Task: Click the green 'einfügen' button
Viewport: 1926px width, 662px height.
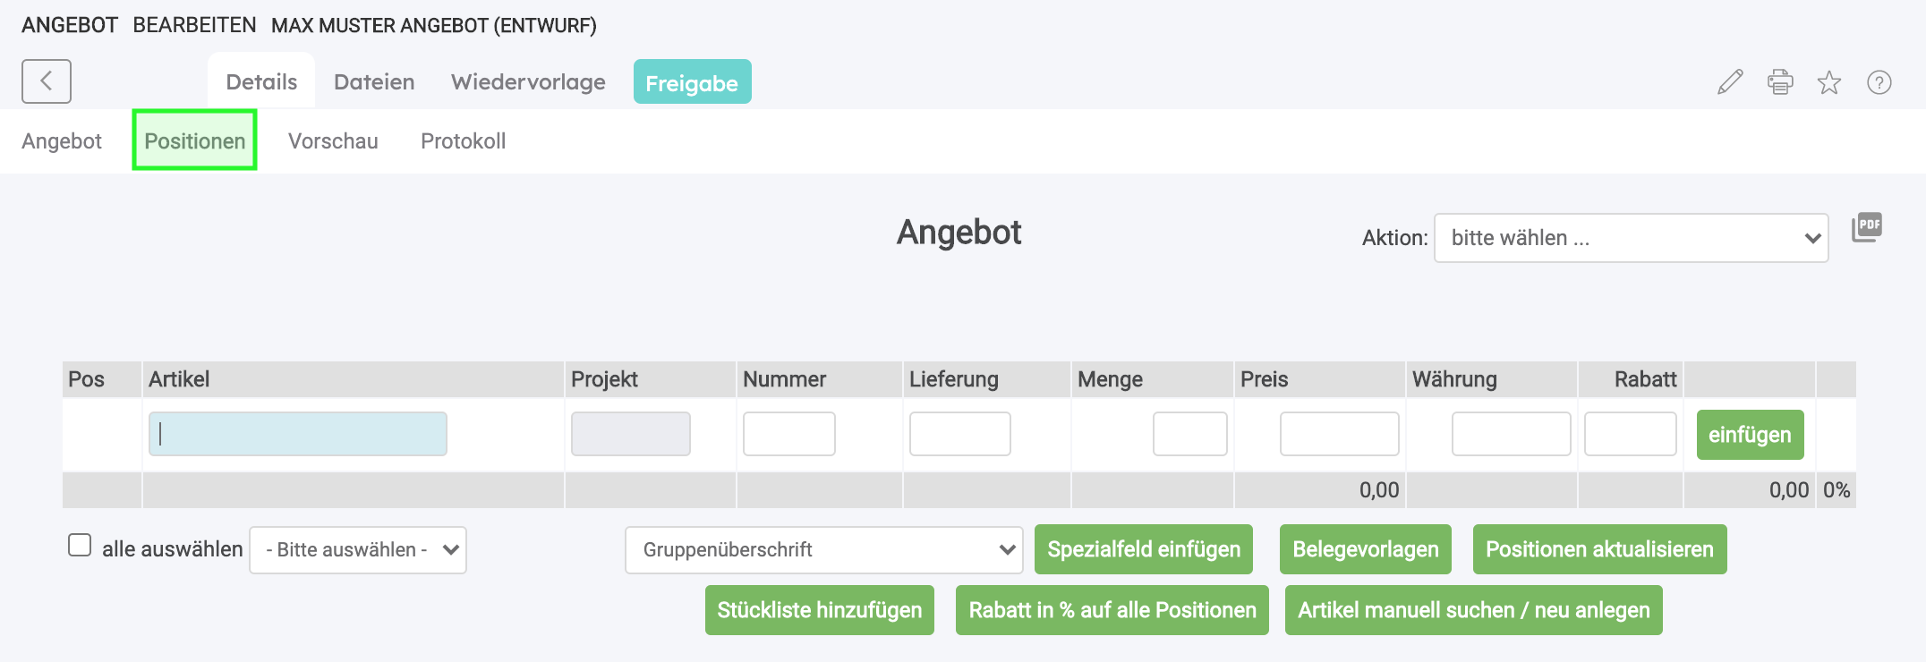Action: pos(1750,435)
